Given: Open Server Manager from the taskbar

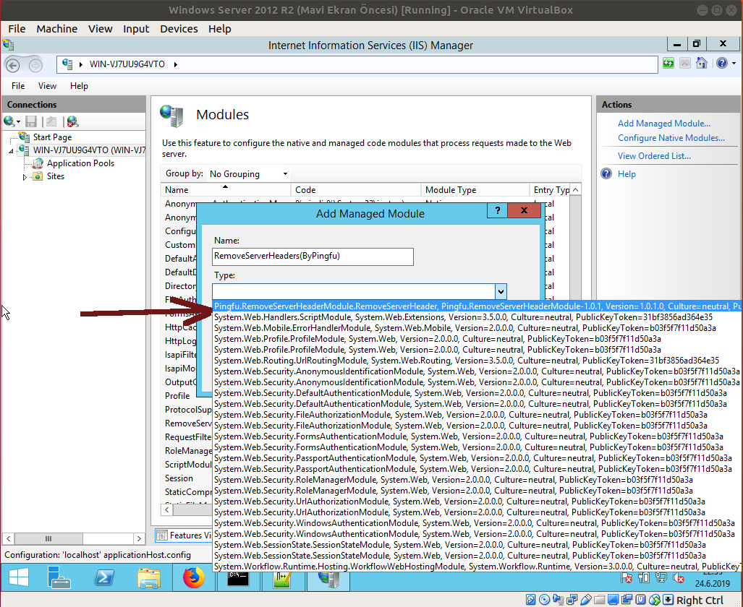Looking at the screenshot, I should coord(59,577).
